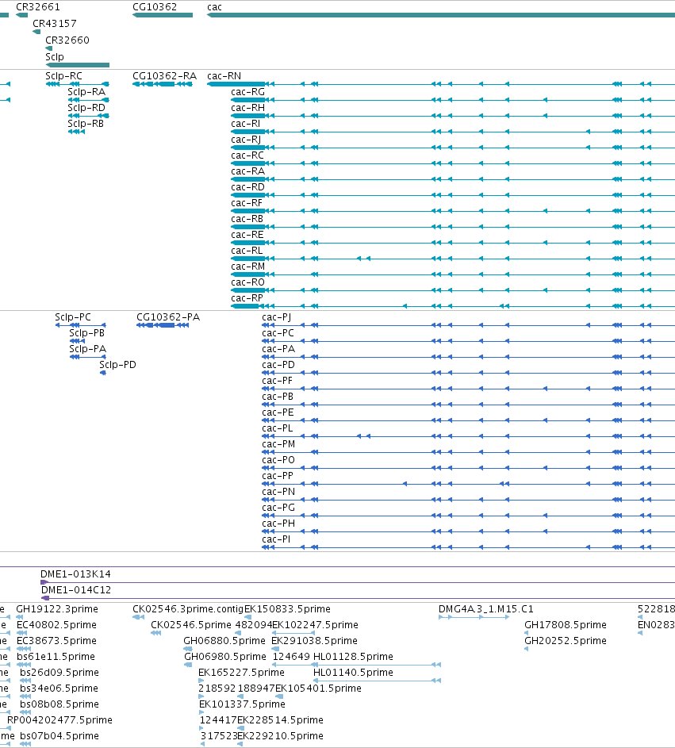The width and height of the screenshot is (675, 748).
Task: Click the cac-RF transcript label
Action: click(x=247, y=203)
